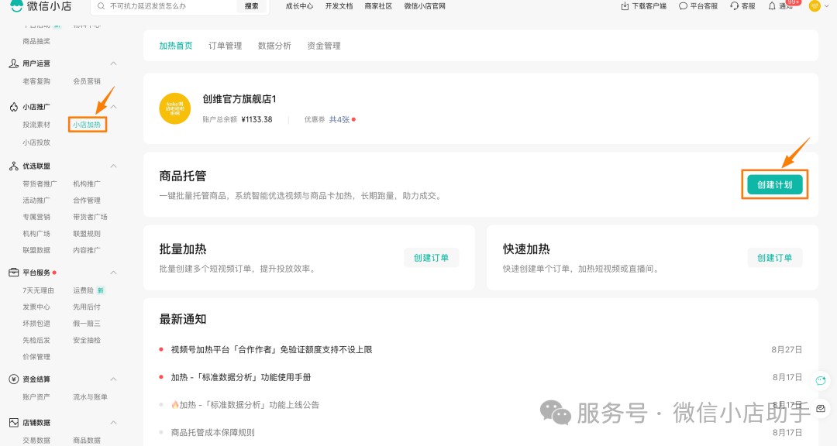Click the floating mail icon at right edge

(821, 408)
